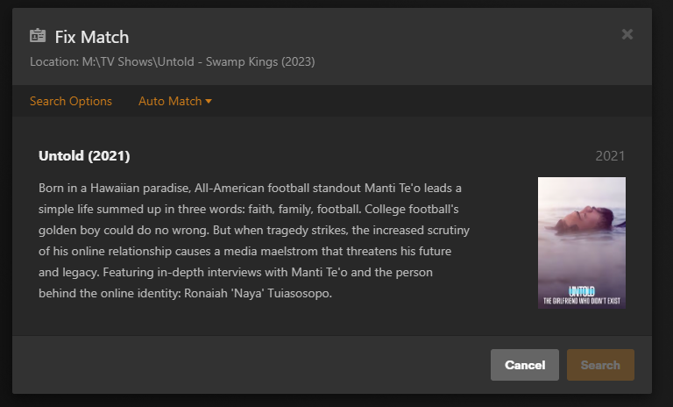Click the first summary line starting "Born in"
The image size is (673, 407).
tap(250, 189)
